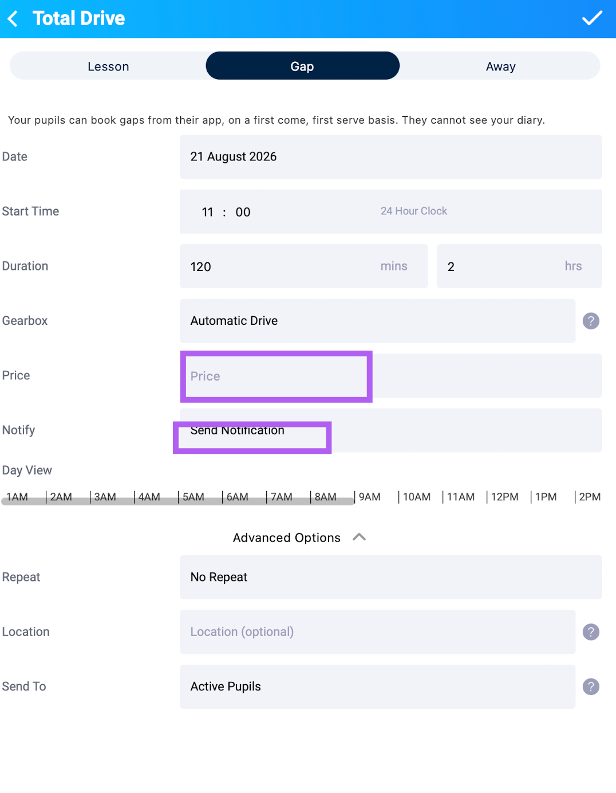The image size is (616, 793).
Task: Click the 10AM marker in Day View
Action: tap(416, 497)
